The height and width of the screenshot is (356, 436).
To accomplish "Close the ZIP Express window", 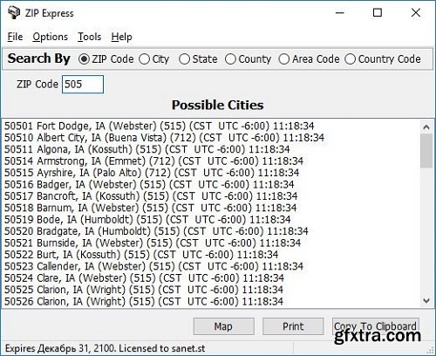I will tap(416, 13).
